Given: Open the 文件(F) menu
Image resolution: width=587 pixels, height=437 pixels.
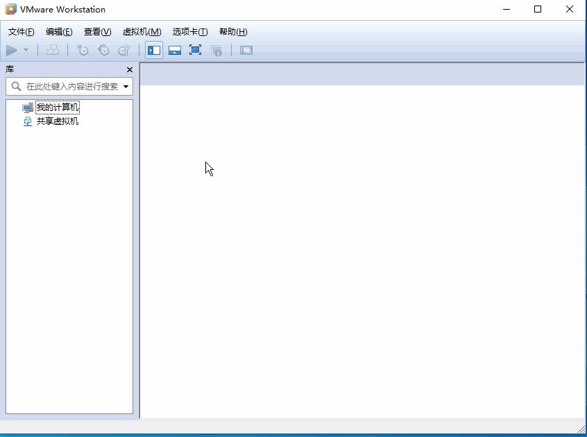Looking at the screenshot, I should [21, 32].
